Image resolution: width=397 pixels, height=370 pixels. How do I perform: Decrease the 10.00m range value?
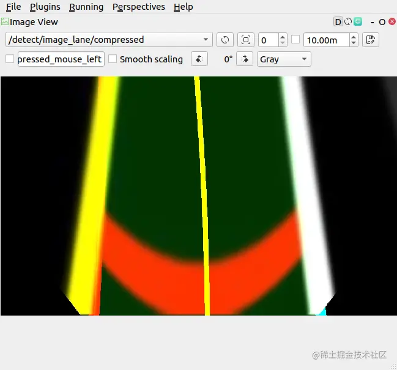coord(354,43)
